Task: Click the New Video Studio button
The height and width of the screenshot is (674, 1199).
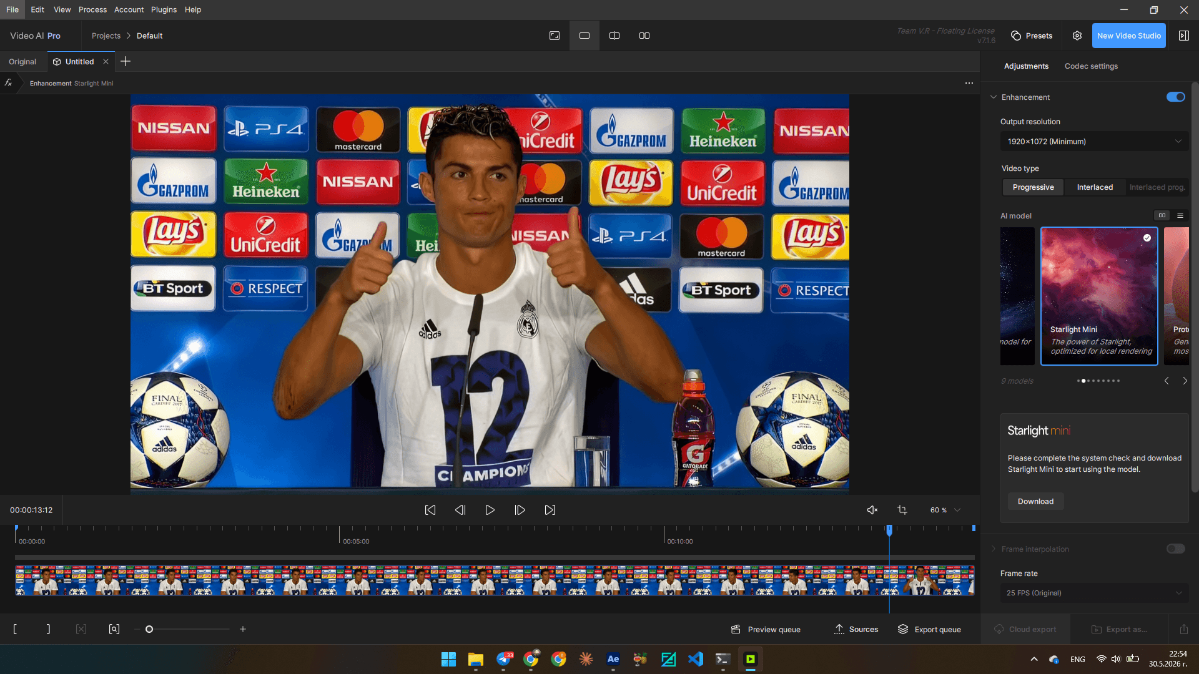Action: pyautogui.click(x=1128, y=36)
